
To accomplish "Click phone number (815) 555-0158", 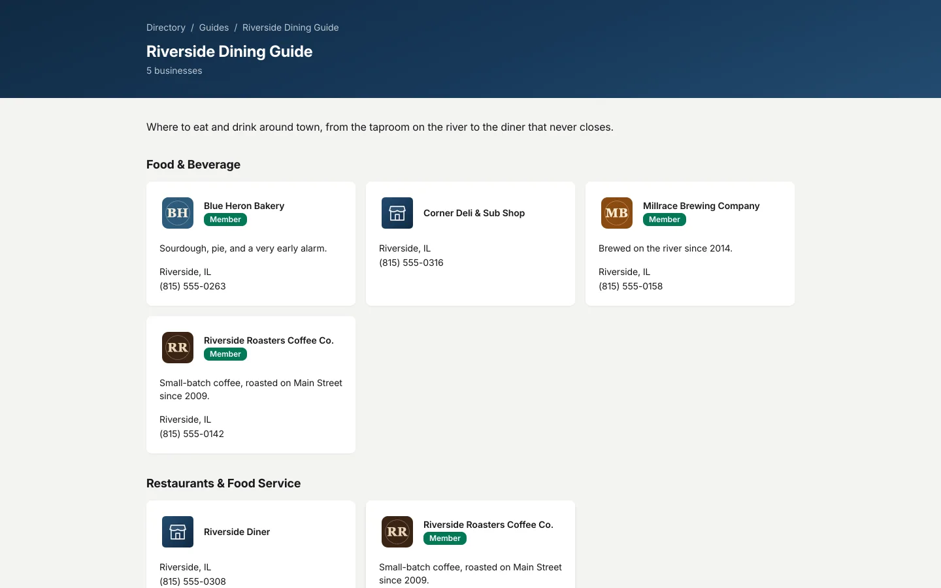I will click(x=631, y=286).
